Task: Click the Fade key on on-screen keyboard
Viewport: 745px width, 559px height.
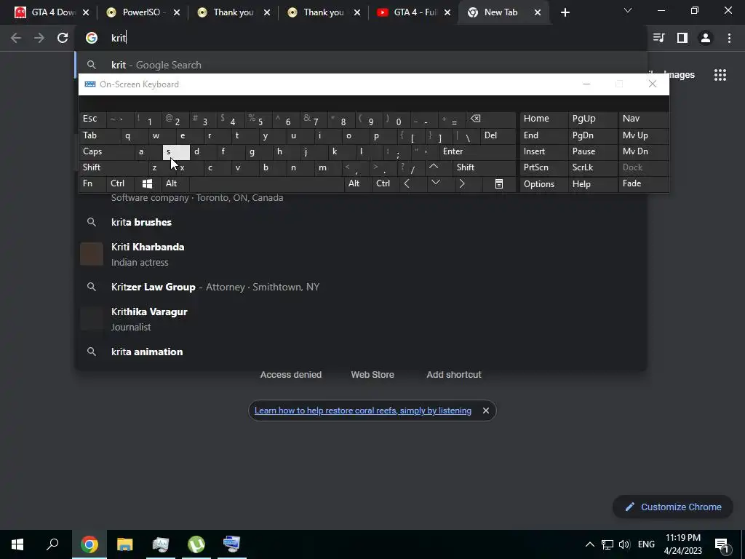Action: point(643,183)
